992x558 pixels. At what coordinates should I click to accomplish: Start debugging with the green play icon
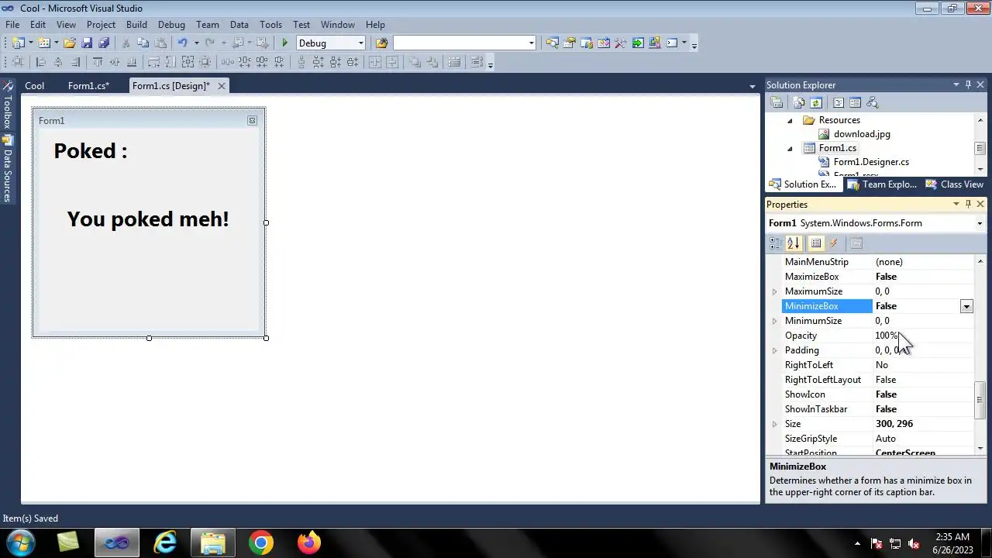coord(285,43)
